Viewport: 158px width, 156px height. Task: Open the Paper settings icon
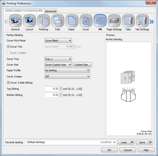tap(72, 21)
